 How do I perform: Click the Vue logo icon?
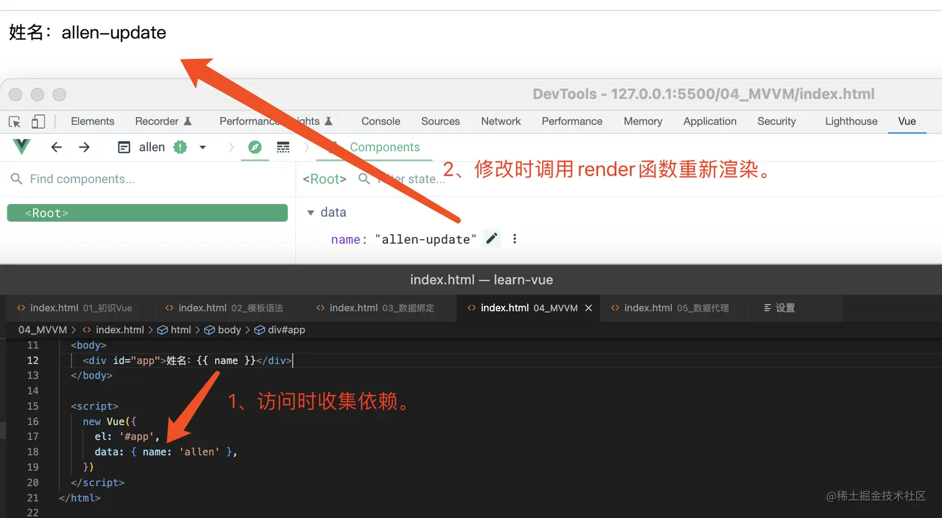pos(22,147)
